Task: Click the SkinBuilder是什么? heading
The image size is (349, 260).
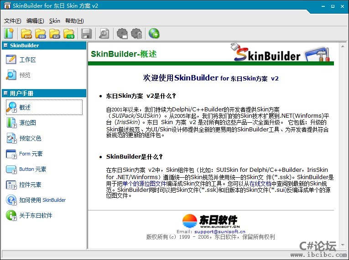Action: click(x=134, y=157)
